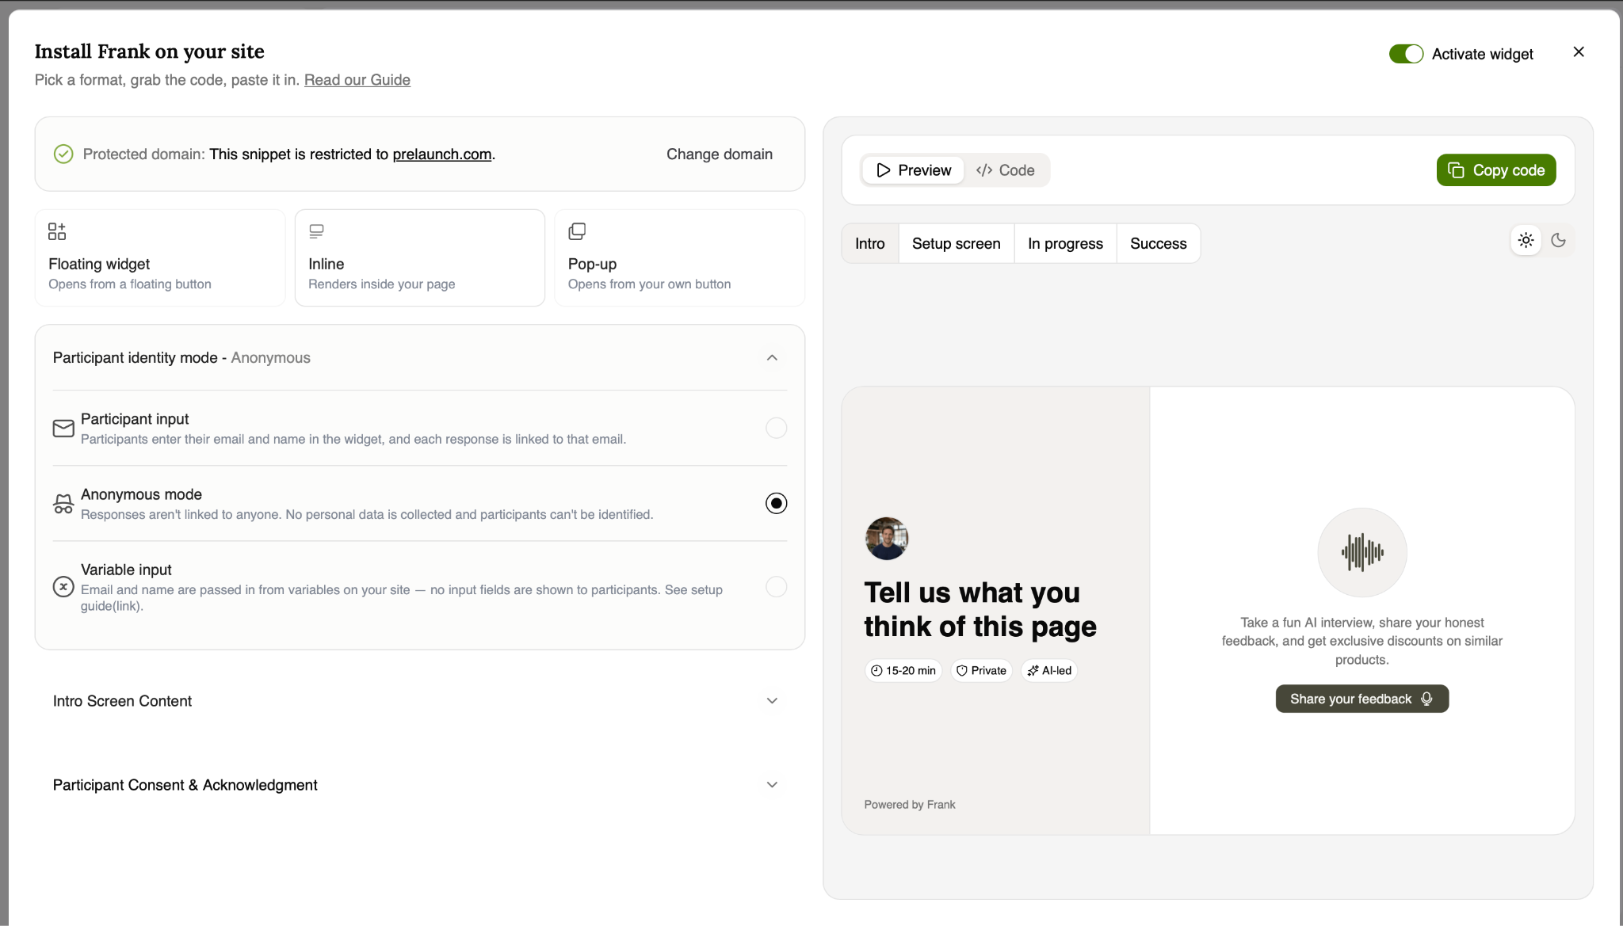The height and width of the screenshot is (926, 1623).
Task: Click the interviewer avatar photo in preview
Action: 886,539
